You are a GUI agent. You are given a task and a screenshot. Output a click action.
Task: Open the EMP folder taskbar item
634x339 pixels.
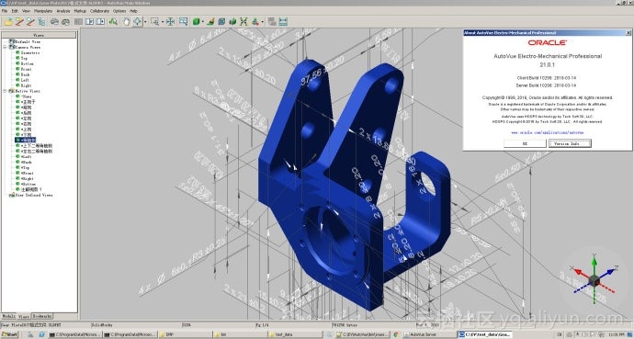[186, 334]
